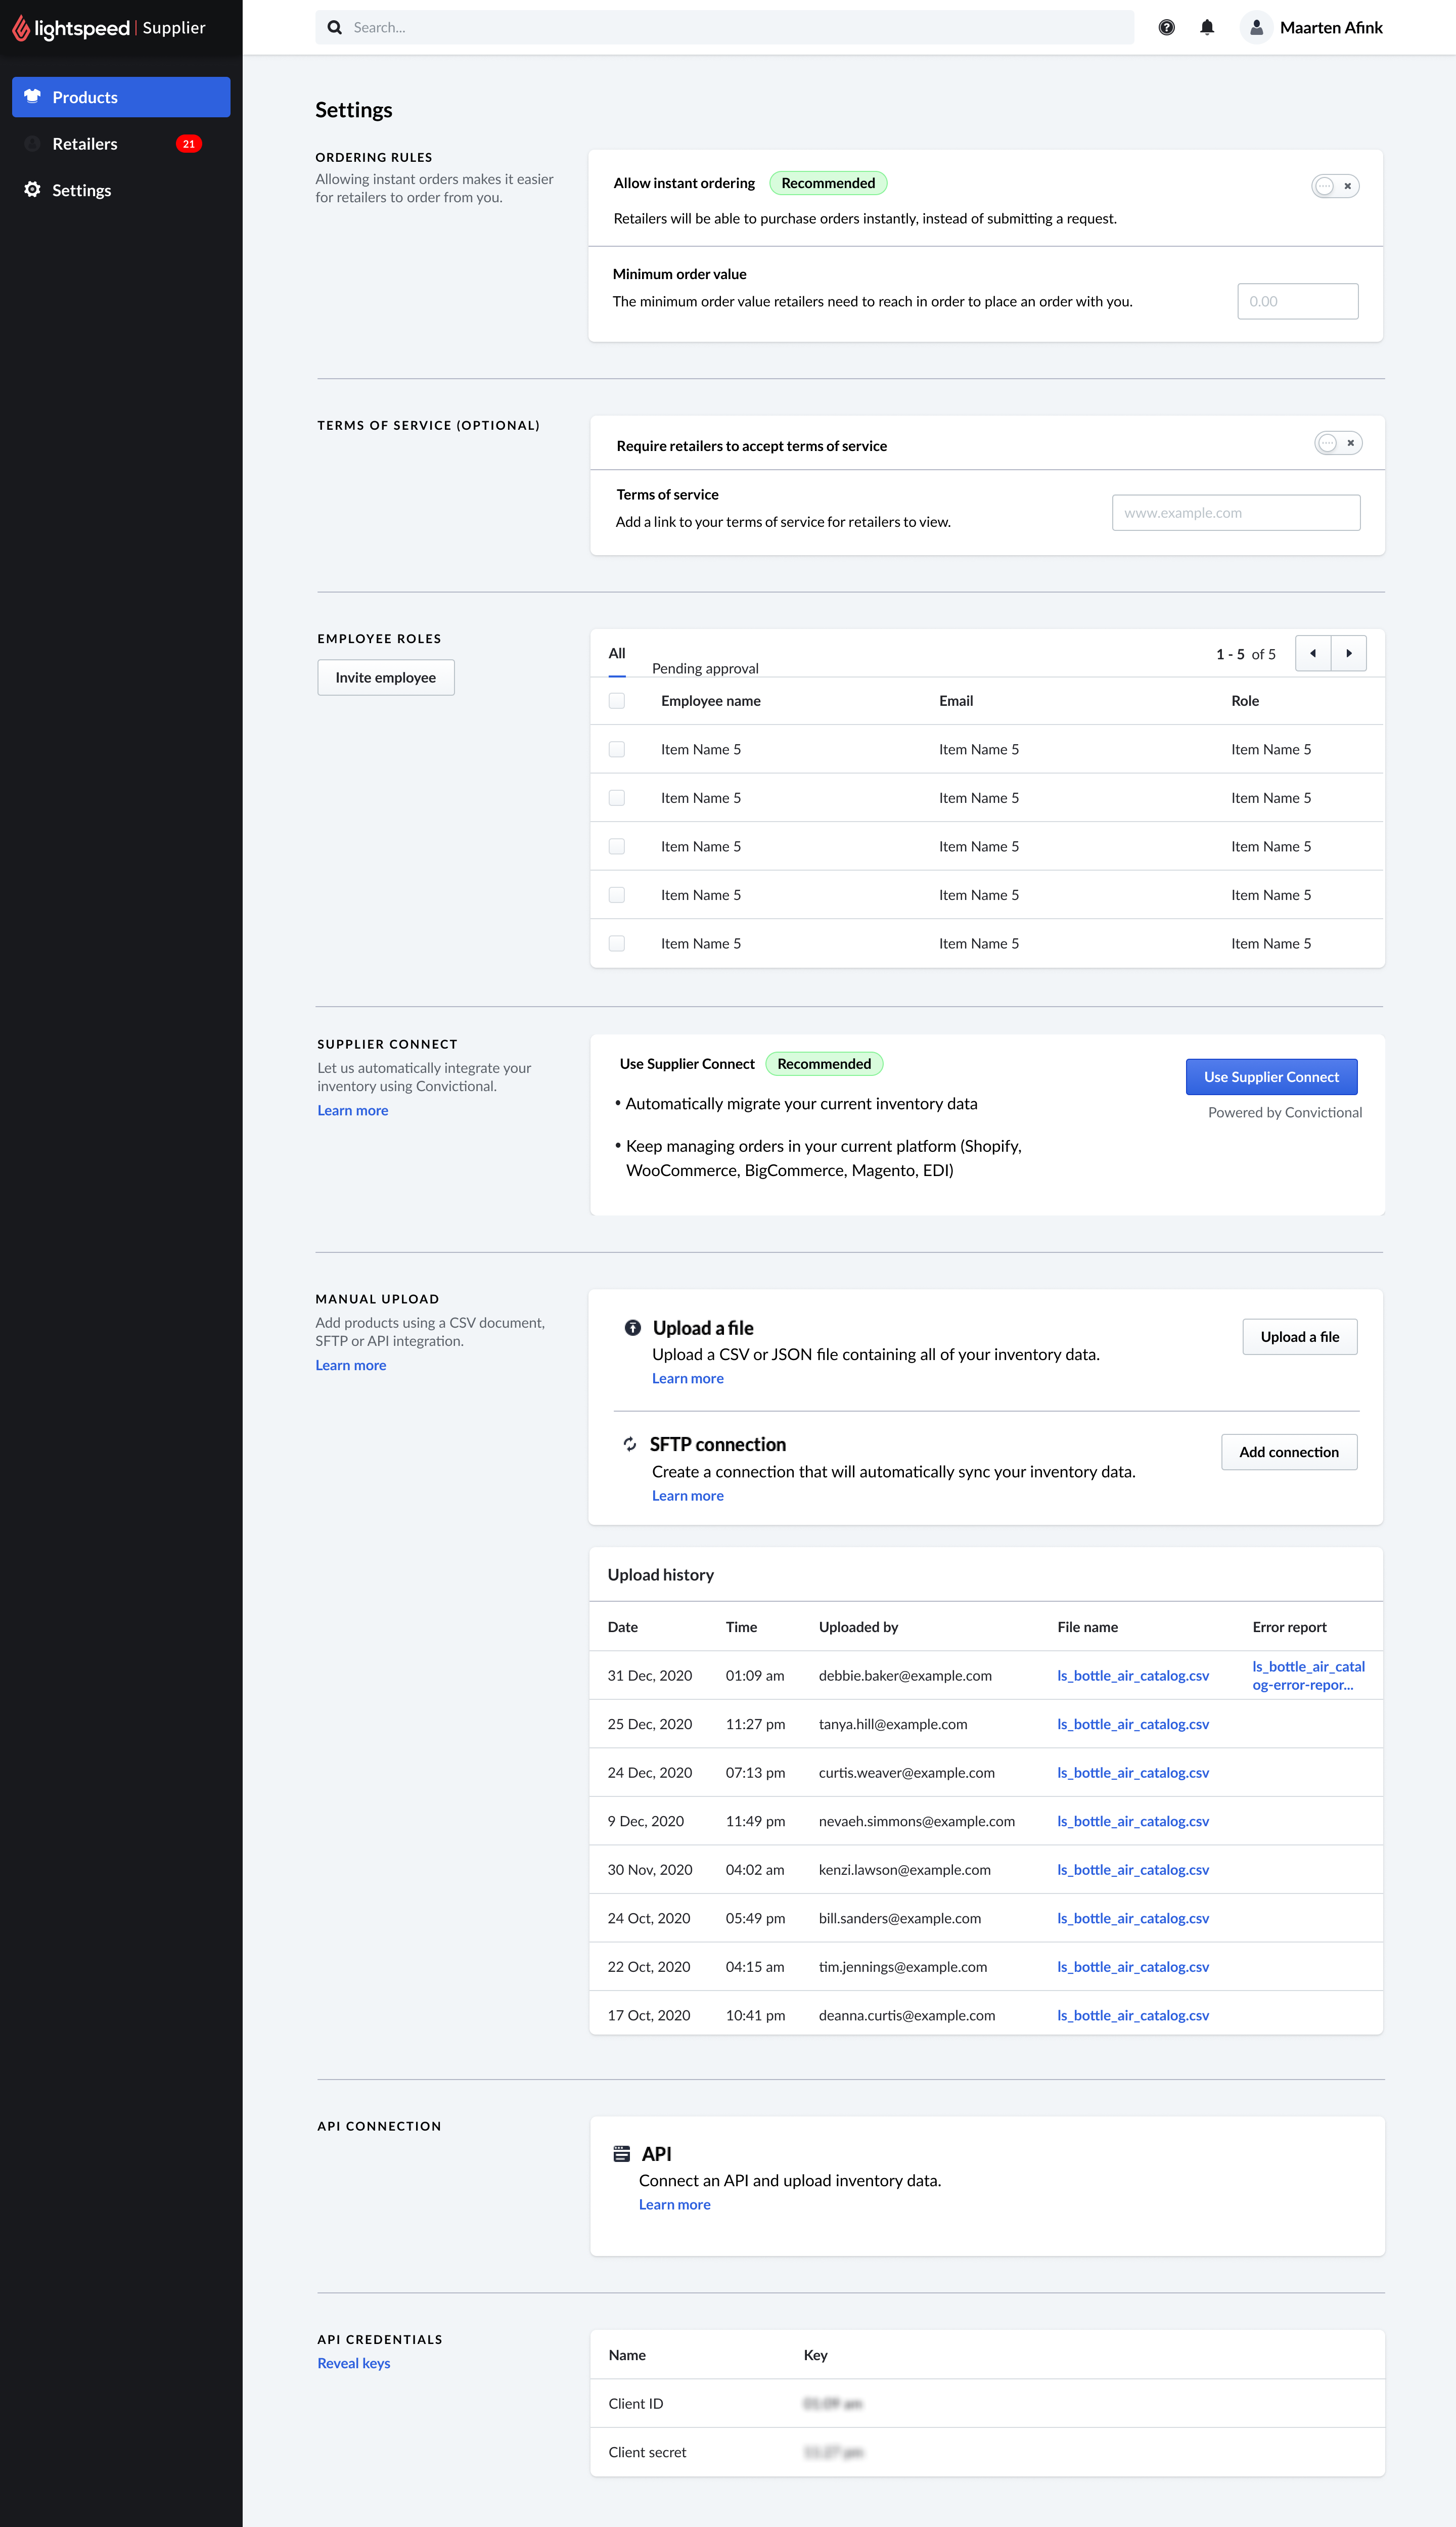Open catalog csv uploaded by nevaeh.simmons

coord(1133,1821)
